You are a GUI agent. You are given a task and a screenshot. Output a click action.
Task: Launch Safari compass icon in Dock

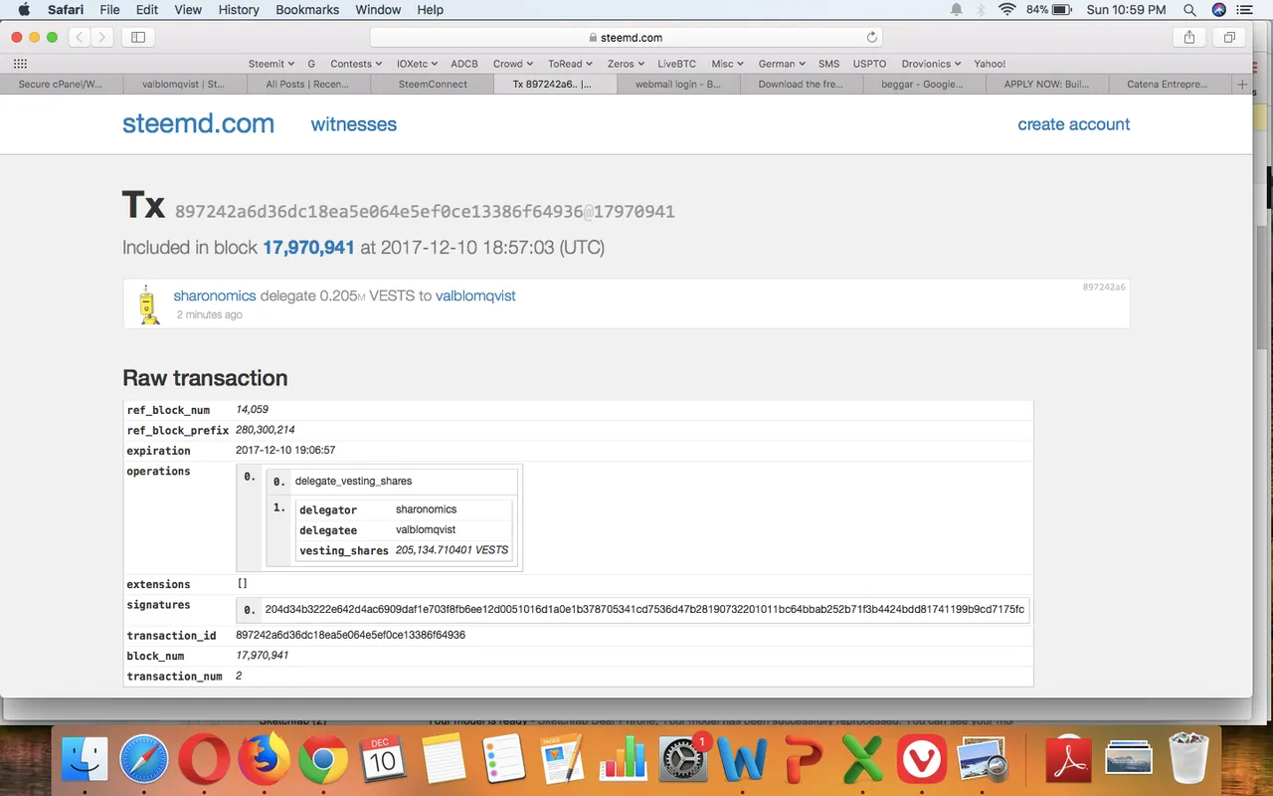coord(144,761)
